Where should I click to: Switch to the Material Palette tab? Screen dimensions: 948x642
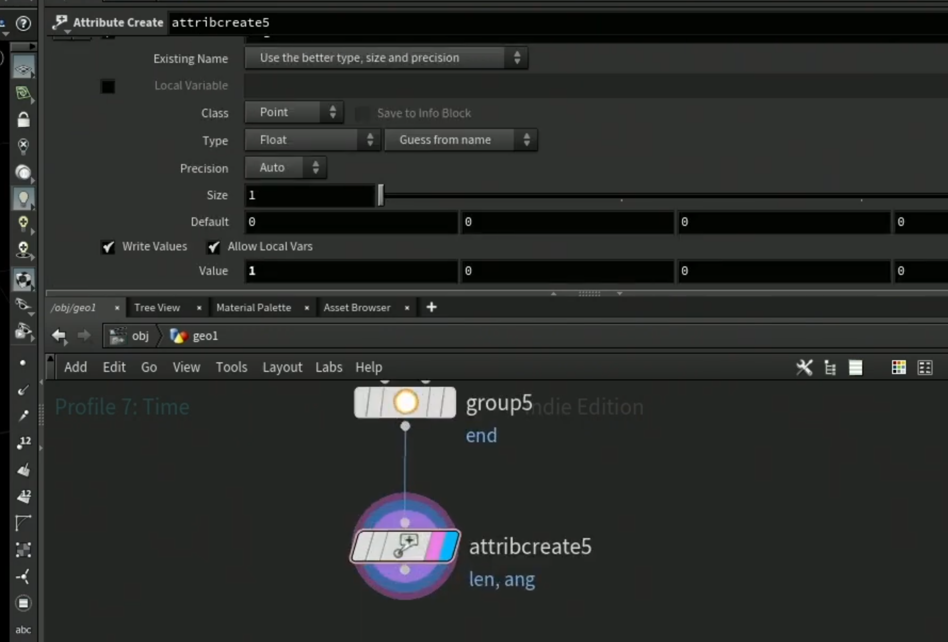tap(254, 307)
